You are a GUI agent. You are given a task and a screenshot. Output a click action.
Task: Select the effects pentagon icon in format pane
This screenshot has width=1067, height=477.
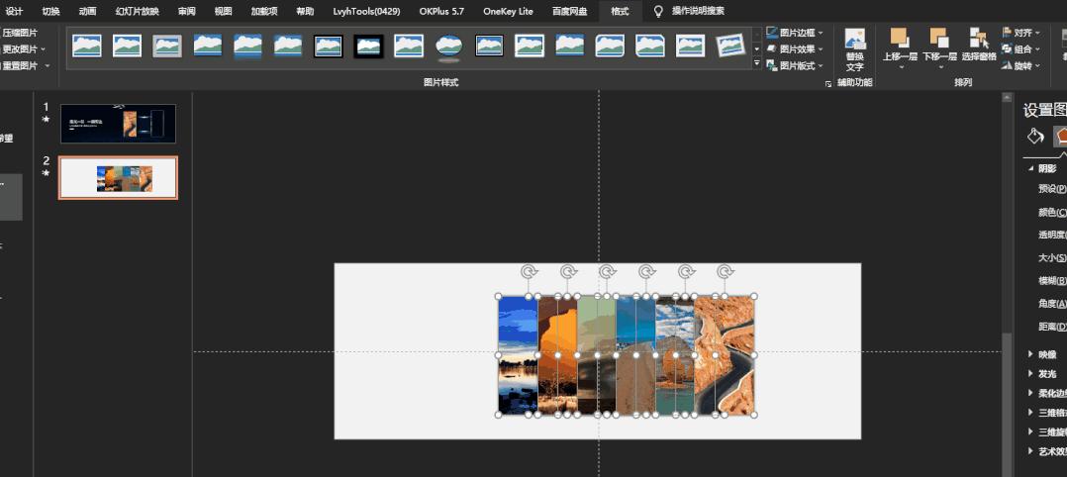[x=1060, y=136]
